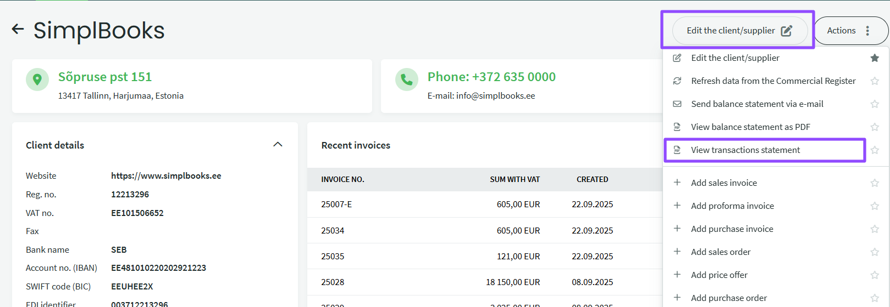Click the green location pin icon
This screenshot has height=307, width=890.
(37, 79)
